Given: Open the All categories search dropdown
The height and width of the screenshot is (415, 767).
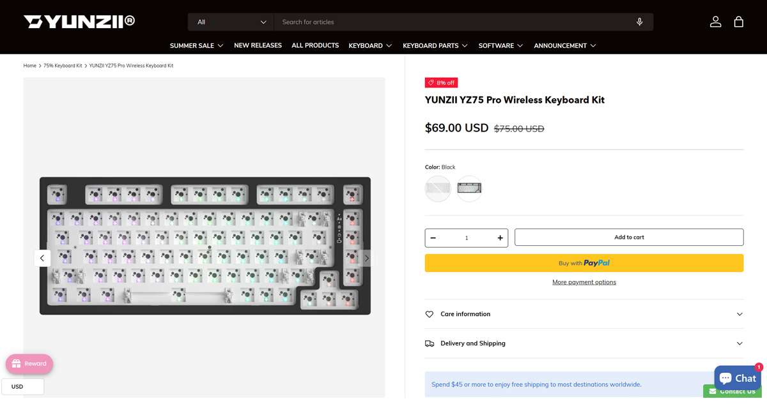Looking at the screenshot, I should click(x=231, y=22).
